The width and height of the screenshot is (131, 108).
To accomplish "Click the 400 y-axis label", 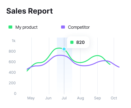I will click(x=12, y=73).
